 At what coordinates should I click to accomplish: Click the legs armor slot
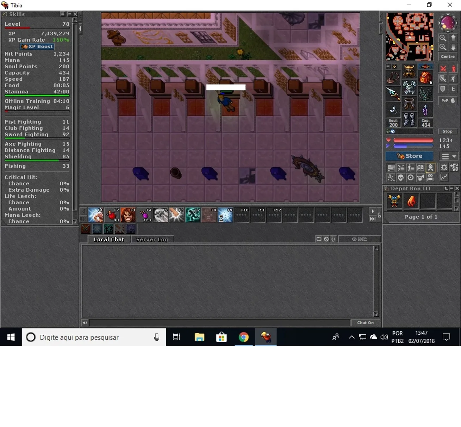pos(409,103)
